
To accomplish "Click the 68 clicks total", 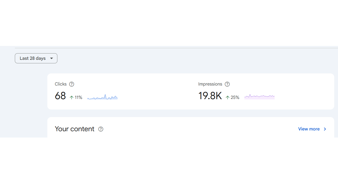I will 60,96.
